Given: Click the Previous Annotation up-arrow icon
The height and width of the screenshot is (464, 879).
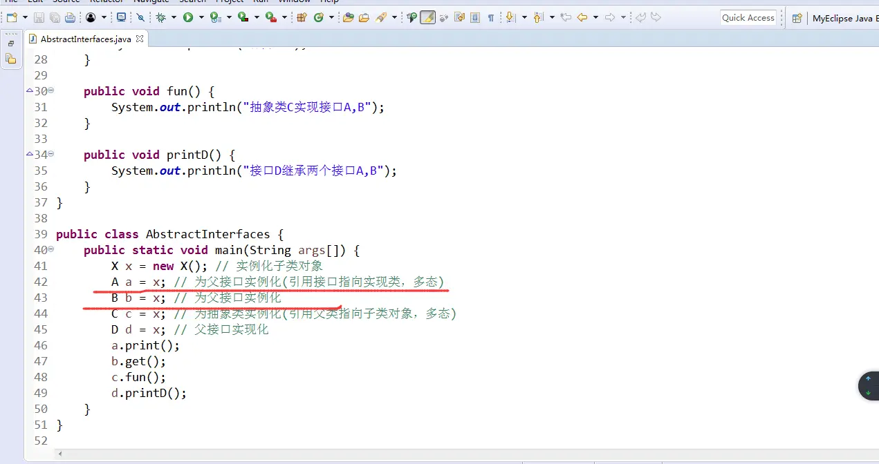Looking at the screenshot, I should point(538,17).
